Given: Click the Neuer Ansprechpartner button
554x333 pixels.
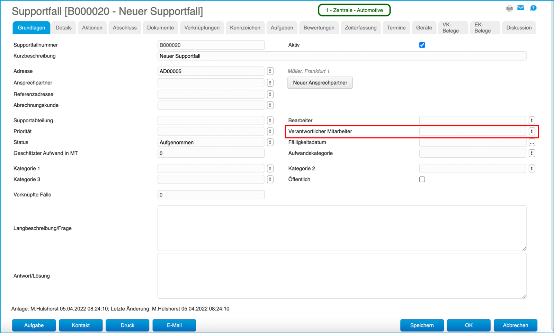Looking at the screenshot, I should coord(320,83).
